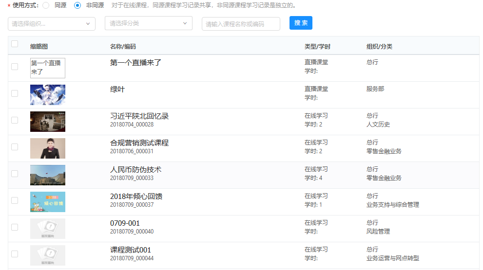Click the 课程测试001 course name
This screenshot has width=483, height=270.
pos(131,250)
